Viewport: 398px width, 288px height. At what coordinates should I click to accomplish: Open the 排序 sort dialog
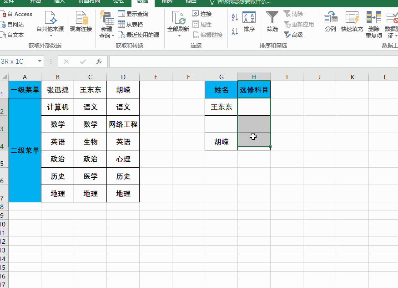click(x=249, y=21)
